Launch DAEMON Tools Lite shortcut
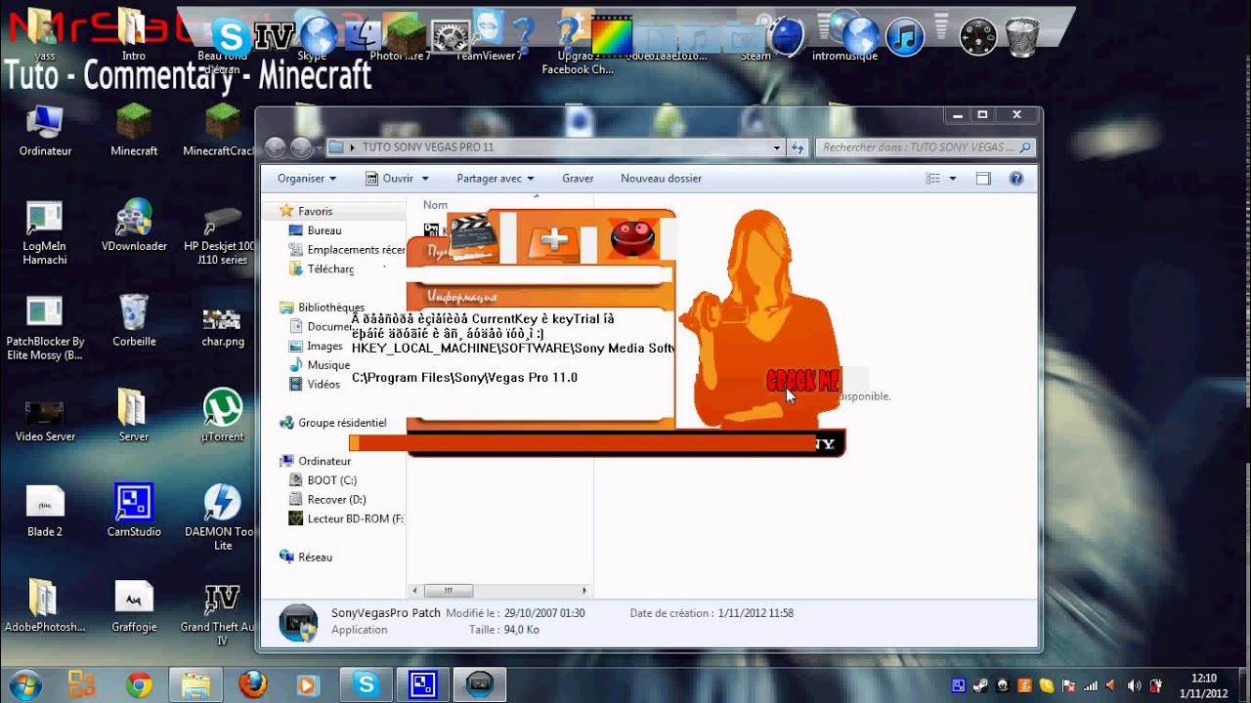 click(223, 517)
